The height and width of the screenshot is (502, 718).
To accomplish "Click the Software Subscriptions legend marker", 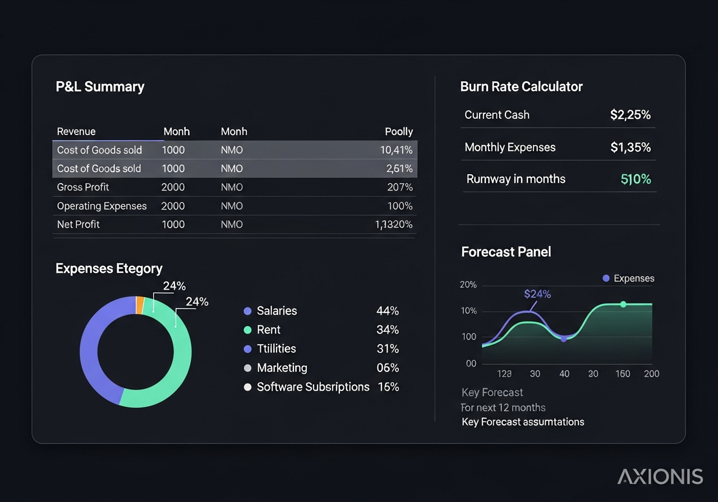I will click(247, 387).
